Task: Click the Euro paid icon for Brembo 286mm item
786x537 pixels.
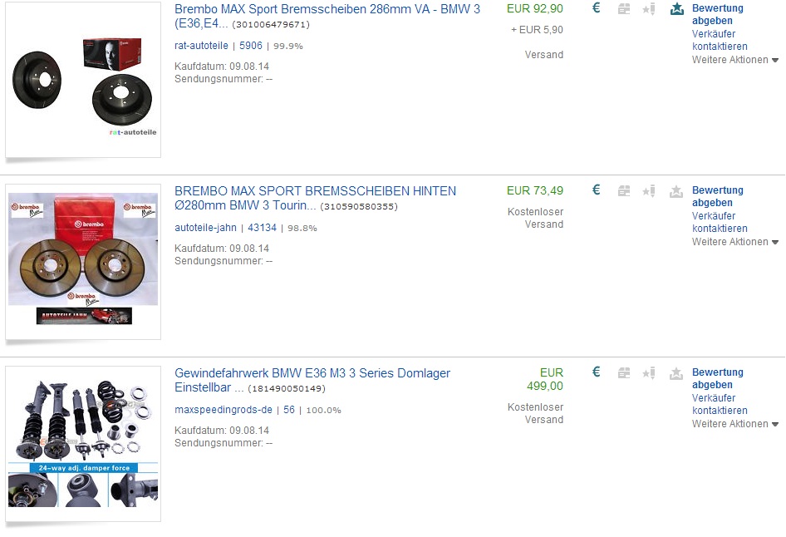Action: click(596, 8)
